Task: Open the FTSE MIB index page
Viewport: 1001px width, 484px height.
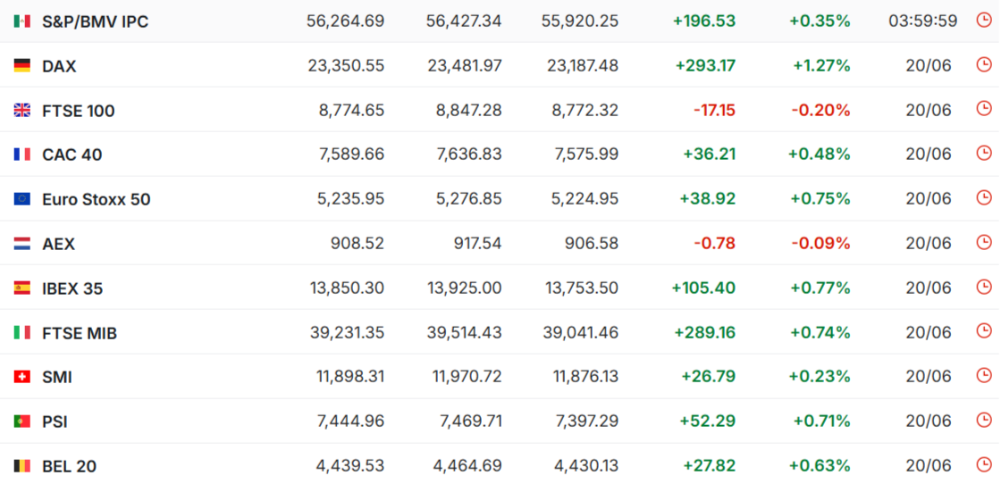Action: coord(80,333)
